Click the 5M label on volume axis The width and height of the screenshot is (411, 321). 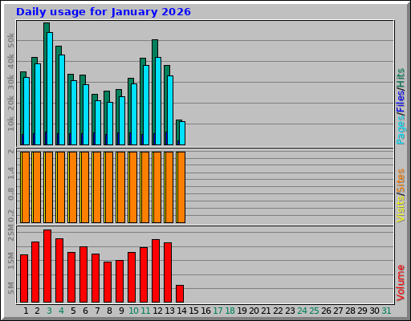[x=10, y=288]
